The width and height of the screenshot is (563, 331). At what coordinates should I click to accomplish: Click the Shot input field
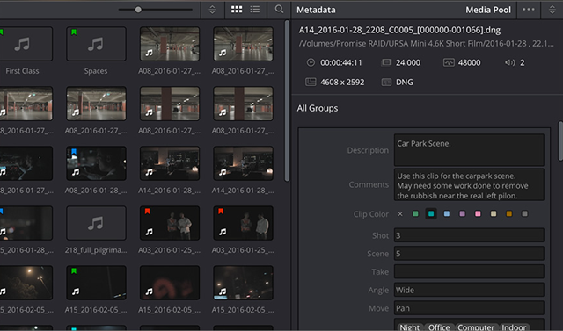(469, 235)
